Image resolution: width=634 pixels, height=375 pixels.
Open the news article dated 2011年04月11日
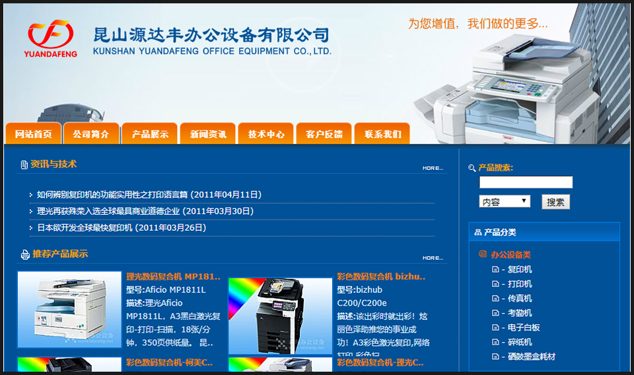[149, 195]
